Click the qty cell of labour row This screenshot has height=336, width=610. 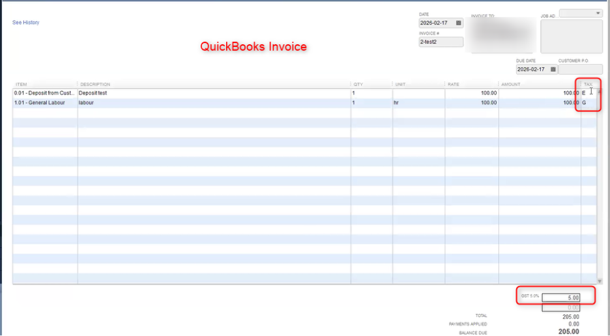tap(371, 103)
